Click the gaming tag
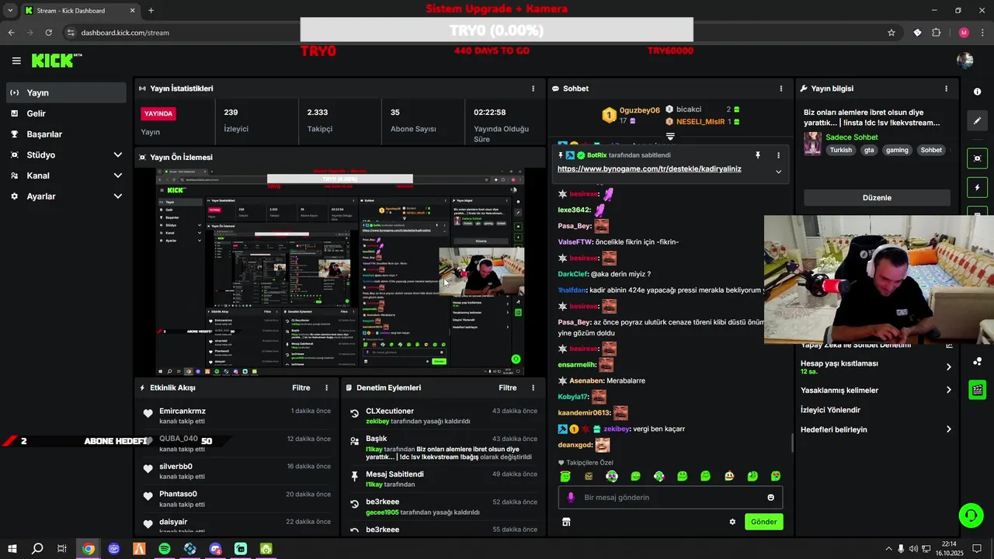This screenshot has height=559, width=994. [x=897, y=151]
